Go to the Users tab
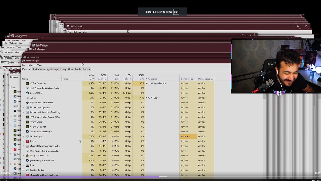 click(71, 70)
